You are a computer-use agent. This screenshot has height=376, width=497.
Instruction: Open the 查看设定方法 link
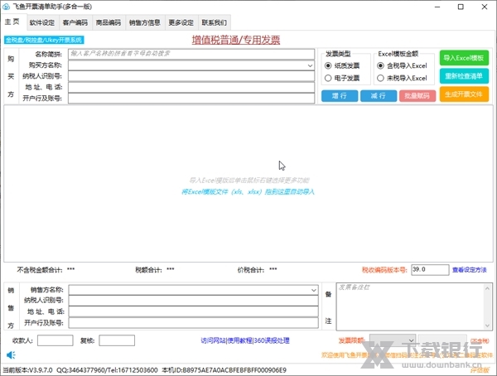click(x=470, y=270)
